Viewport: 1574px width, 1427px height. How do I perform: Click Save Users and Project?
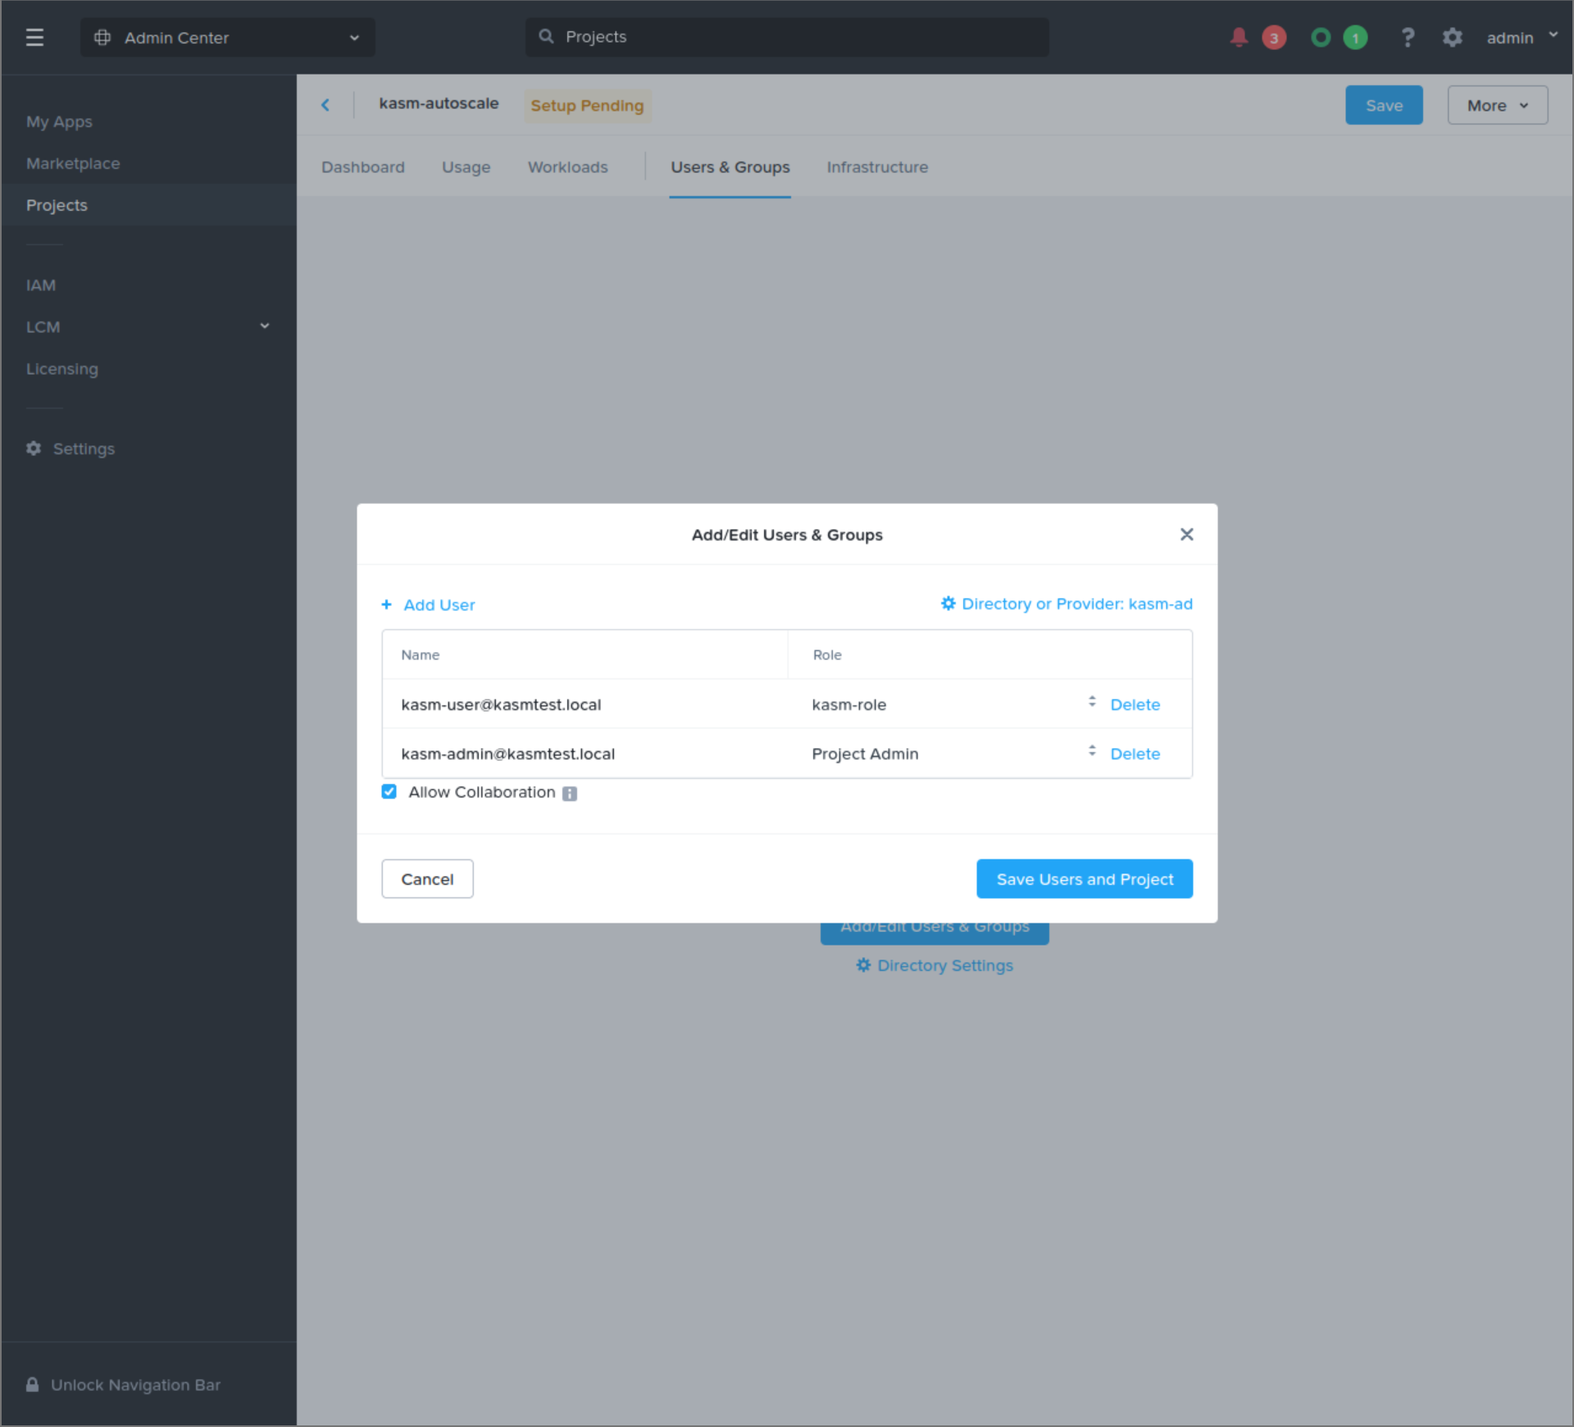1084,878
